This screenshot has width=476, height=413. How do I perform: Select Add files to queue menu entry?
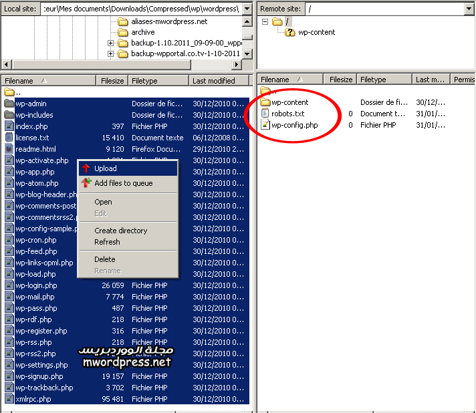(x=128, y=183)
